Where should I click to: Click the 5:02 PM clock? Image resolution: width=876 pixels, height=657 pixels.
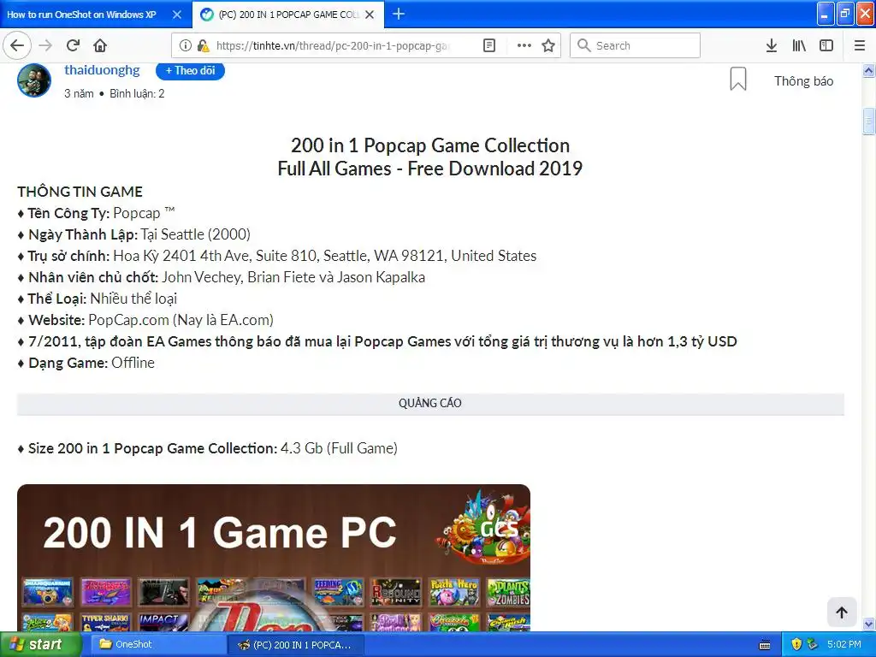click(x=844, y=644)
